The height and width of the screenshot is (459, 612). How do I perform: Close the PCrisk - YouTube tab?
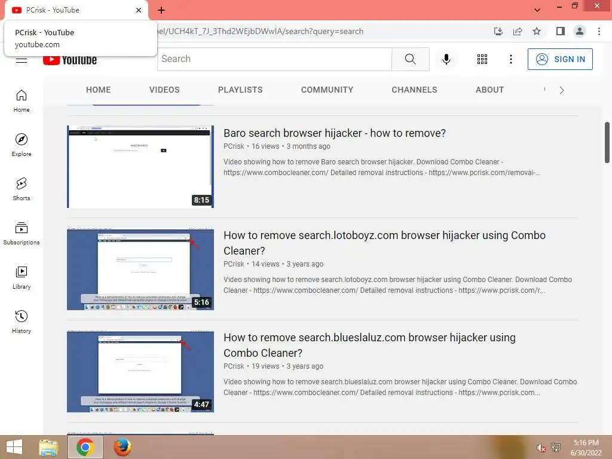coord(139,10)
